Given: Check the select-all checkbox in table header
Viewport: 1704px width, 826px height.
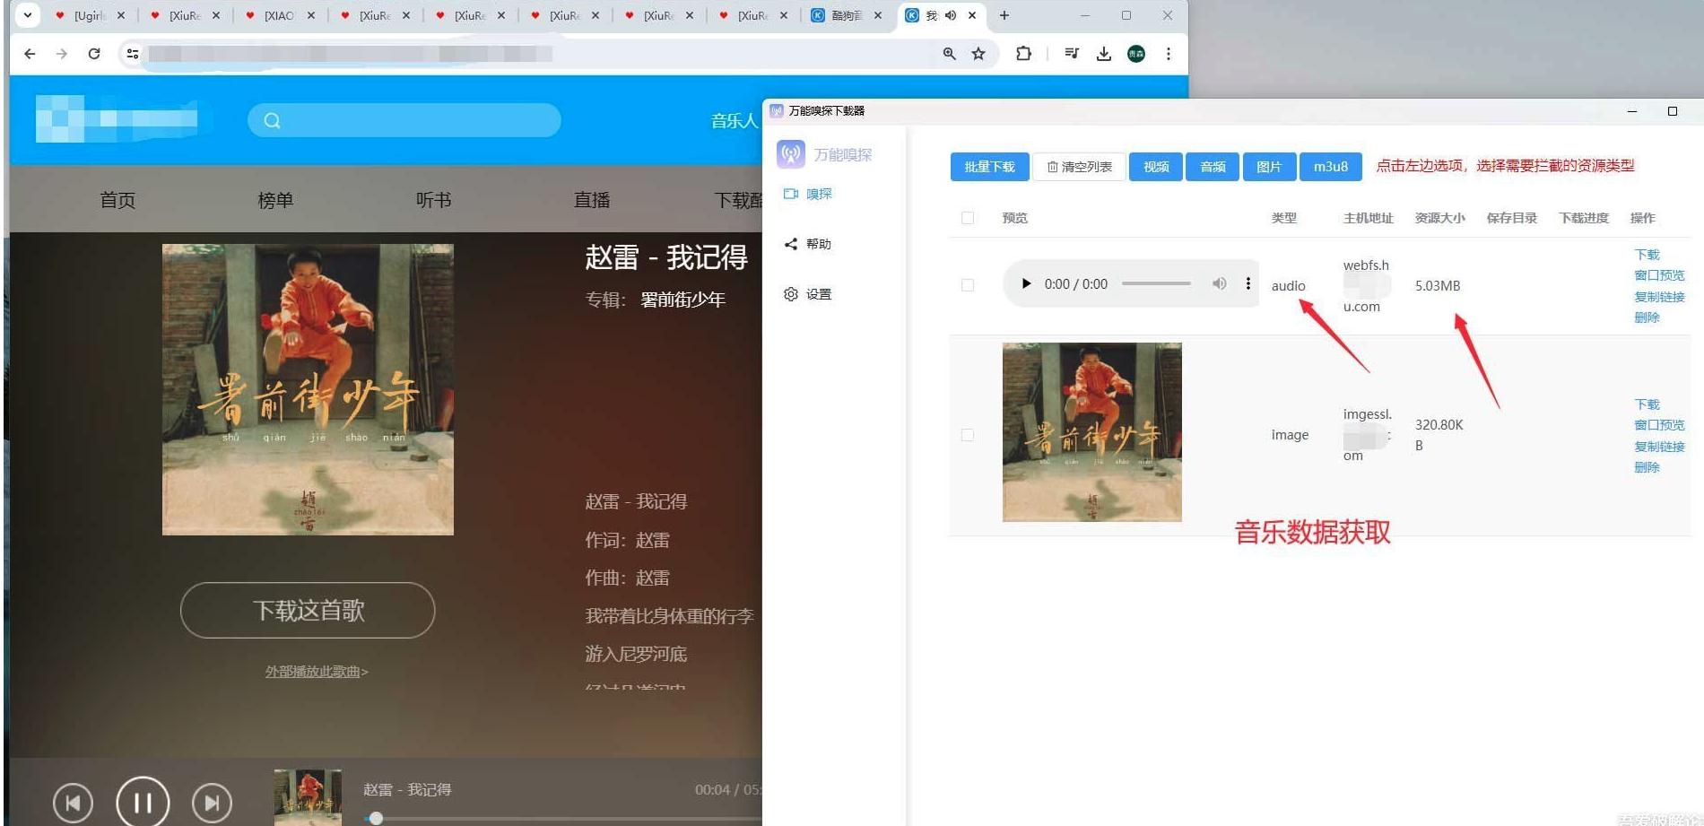Looking at the screenshot, I should click(968, 218).
